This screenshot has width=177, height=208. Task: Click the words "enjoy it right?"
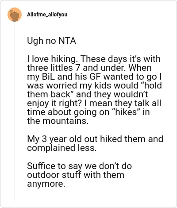54,104
